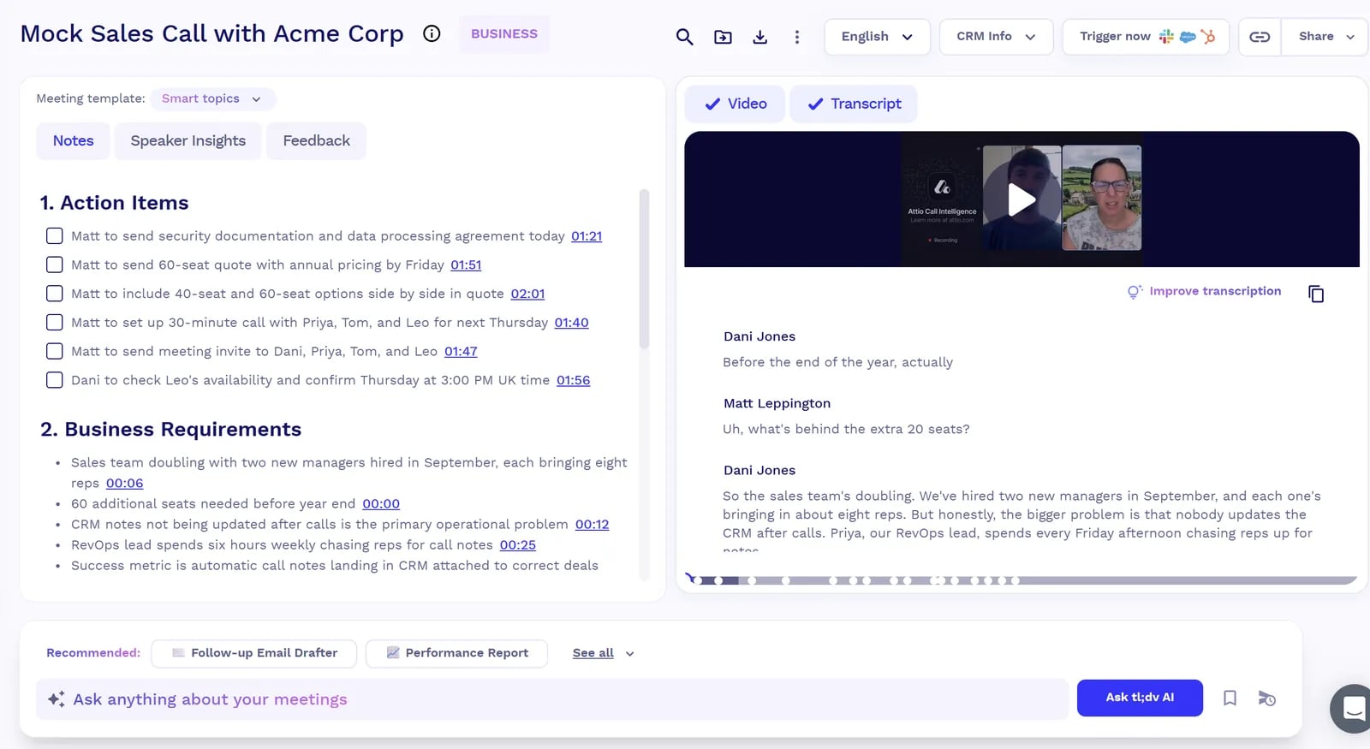The height and width of the screenshot is (749, 1370).
Task: Click the bookmark icon near Ask AI
Action: (1230, 698)
